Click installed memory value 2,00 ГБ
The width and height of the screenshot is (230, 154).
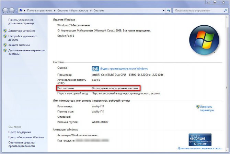coord(96,80)
